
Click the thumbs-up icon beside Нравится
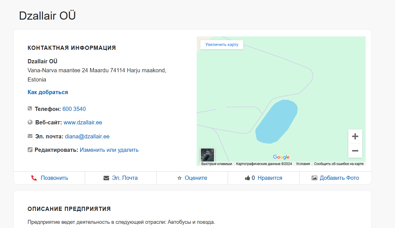247,178
